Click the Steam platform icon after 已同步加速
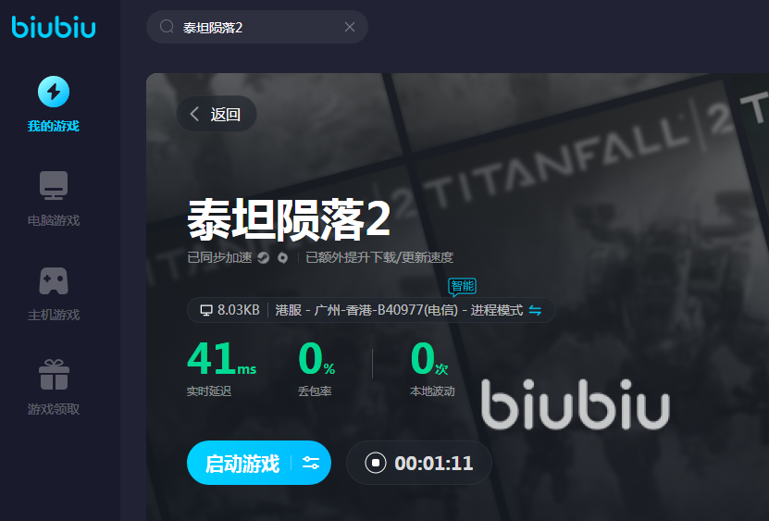 coord(264,257)
